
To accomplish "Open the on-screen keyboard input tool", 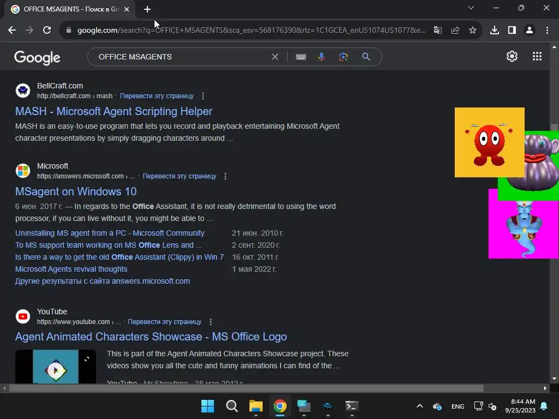I will [301, 57].
